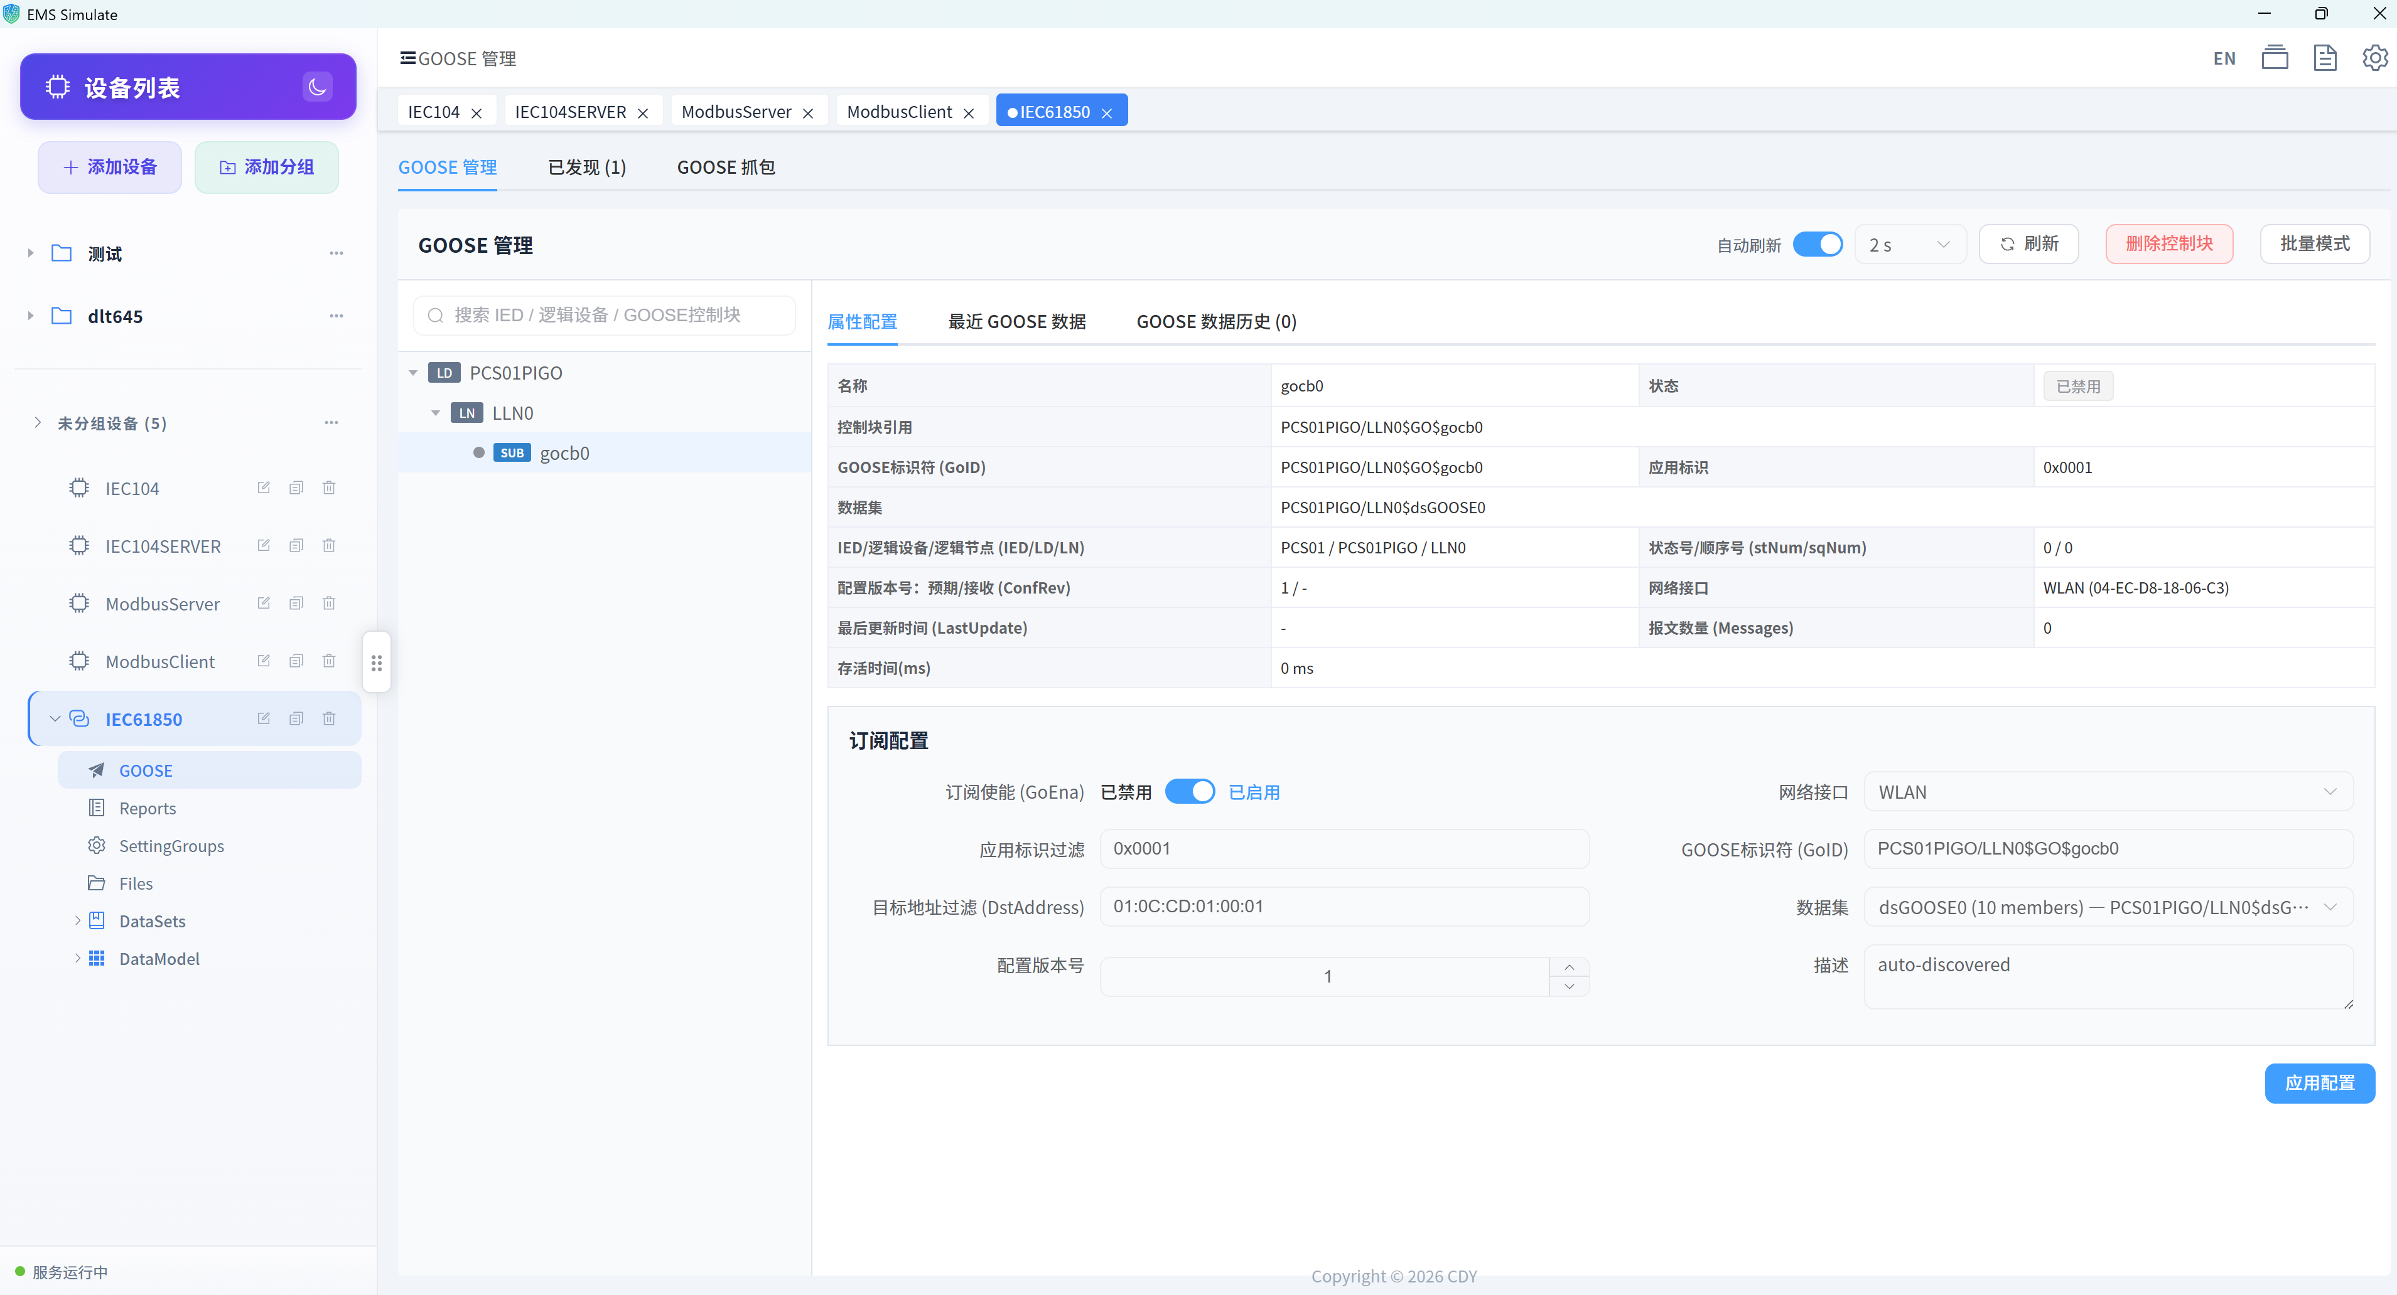Switch to the GOOSE 抓包 tab
2397x1295 pixels.
[726, 168]
